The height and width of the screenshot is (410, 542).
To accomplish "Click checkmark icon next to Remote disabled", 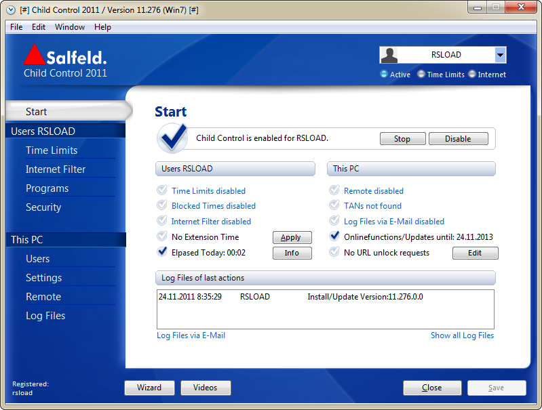I will click(x=334, y=190).
